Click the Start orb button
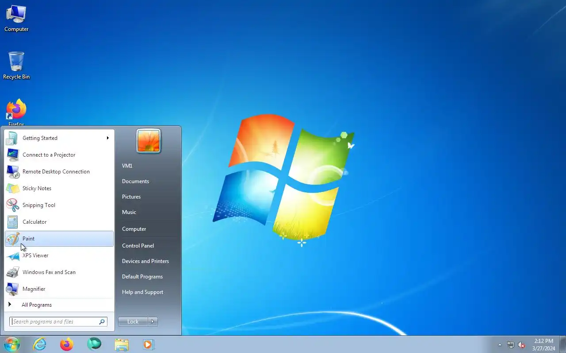 click(x=12, y=344)
